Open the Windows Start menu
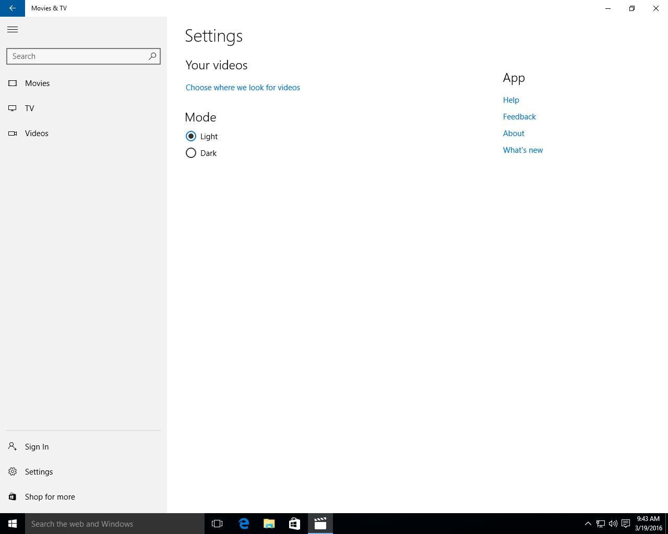This screenshot has height=534, width=668. [13, 524]
